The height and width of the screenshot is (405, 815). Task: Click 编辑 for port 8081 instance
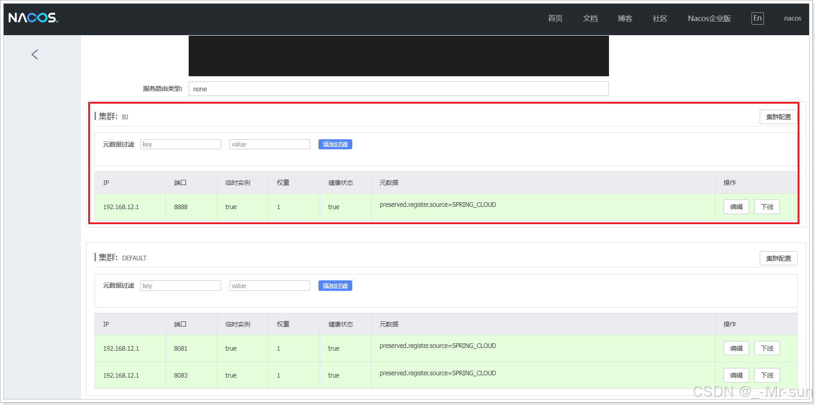(x=736, y=348)
